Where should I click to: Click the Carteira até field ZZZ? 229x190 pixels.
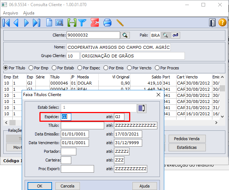point(119,160)
